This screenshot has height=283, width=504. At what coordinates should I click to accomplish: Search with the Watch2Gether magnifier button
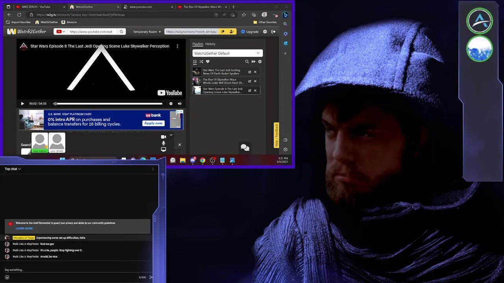pyautogui.click(x=121, y=32)
